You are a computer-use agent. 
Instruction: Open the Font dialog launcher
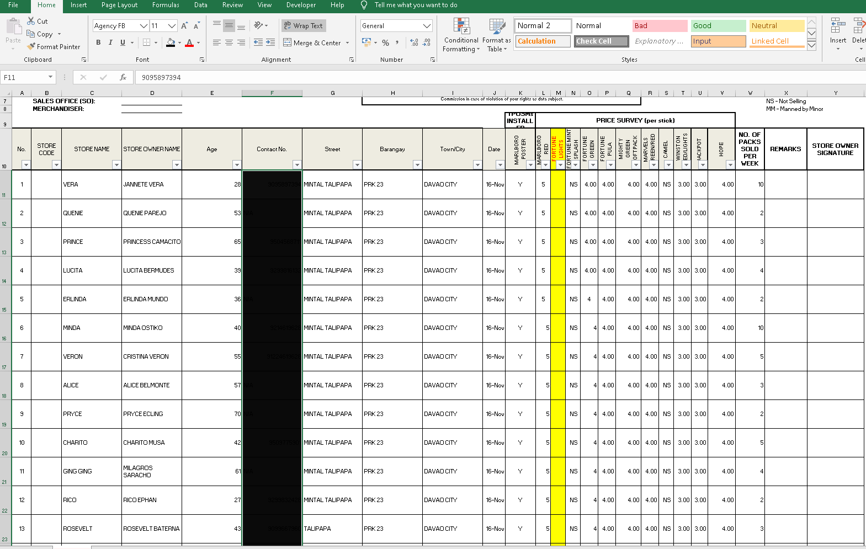tap(202, 60)
